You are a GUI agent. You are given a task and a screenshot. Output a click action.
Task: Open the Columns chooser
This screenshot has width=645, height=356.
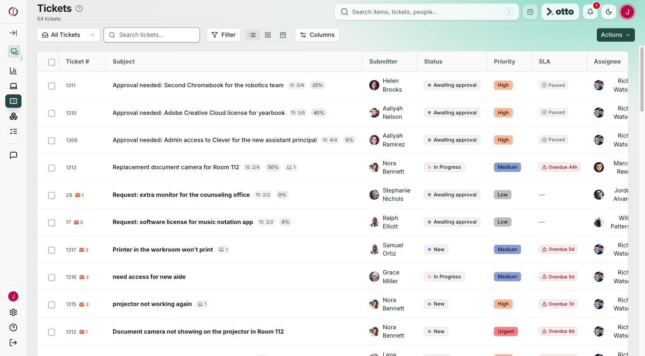(x=317, y=35)
